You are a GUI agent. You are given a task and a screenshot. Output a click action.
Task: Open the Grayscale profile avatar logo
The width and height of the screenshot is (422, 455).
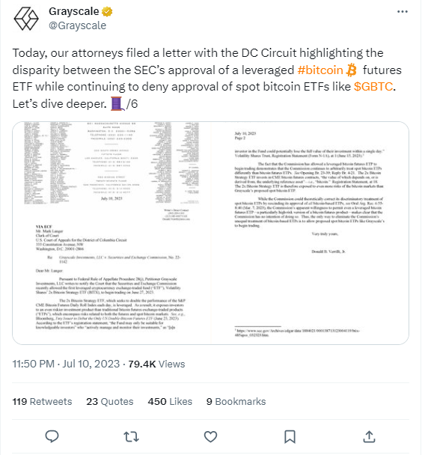[x=26, y=19]
